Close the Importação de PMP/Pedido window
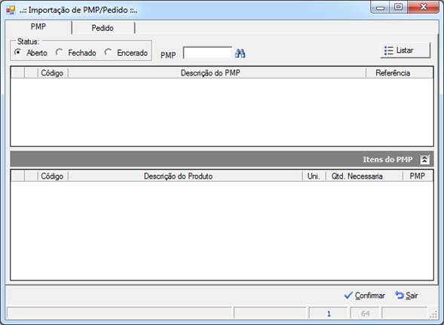 pyautogui.click(x=424, y=7)
